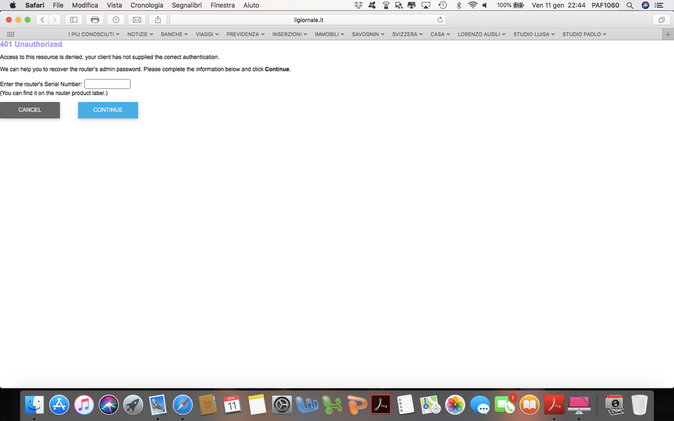Open System Preferences gear in the Dock
Image resolution: width=674 pixels, height=421 pixels.
(x=282, y=405)
